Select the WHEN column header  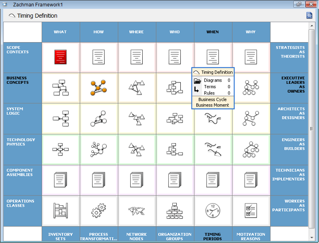pos(213,32)
